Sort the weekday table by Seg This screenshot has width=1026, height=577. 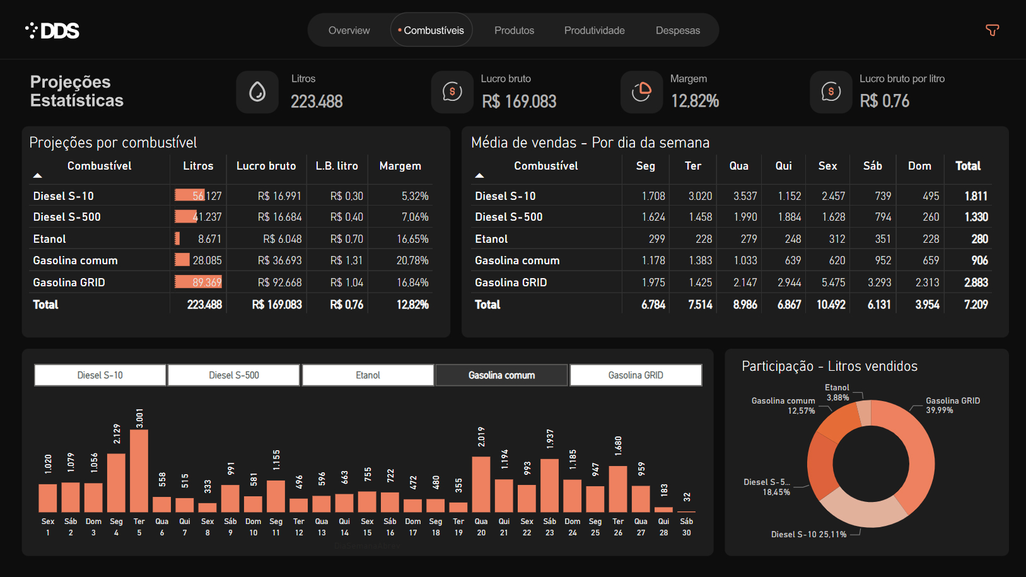point(645,166)
